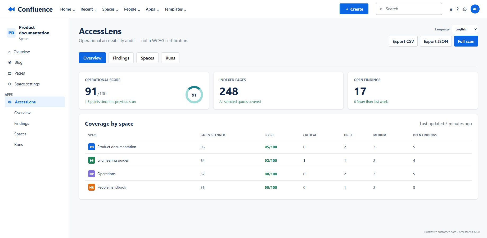The height and width of the screenshot is (238, 487).
Task: Switch to the Overview tab
Action: (x=92, y=58)
